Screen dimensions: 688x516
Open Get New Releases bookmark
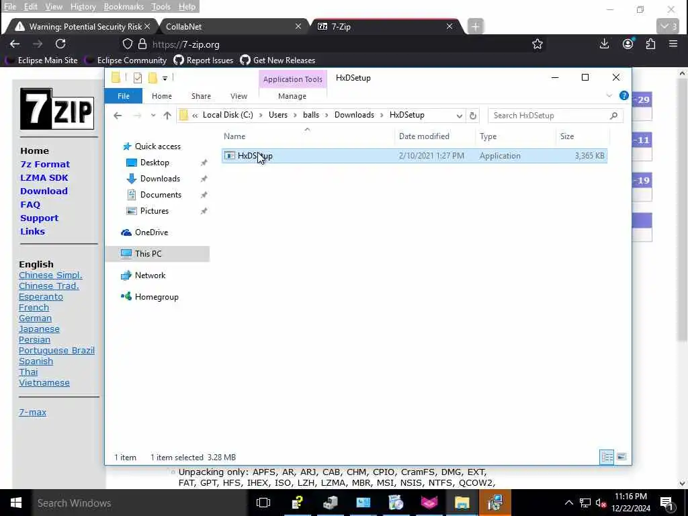pos(277,60)
